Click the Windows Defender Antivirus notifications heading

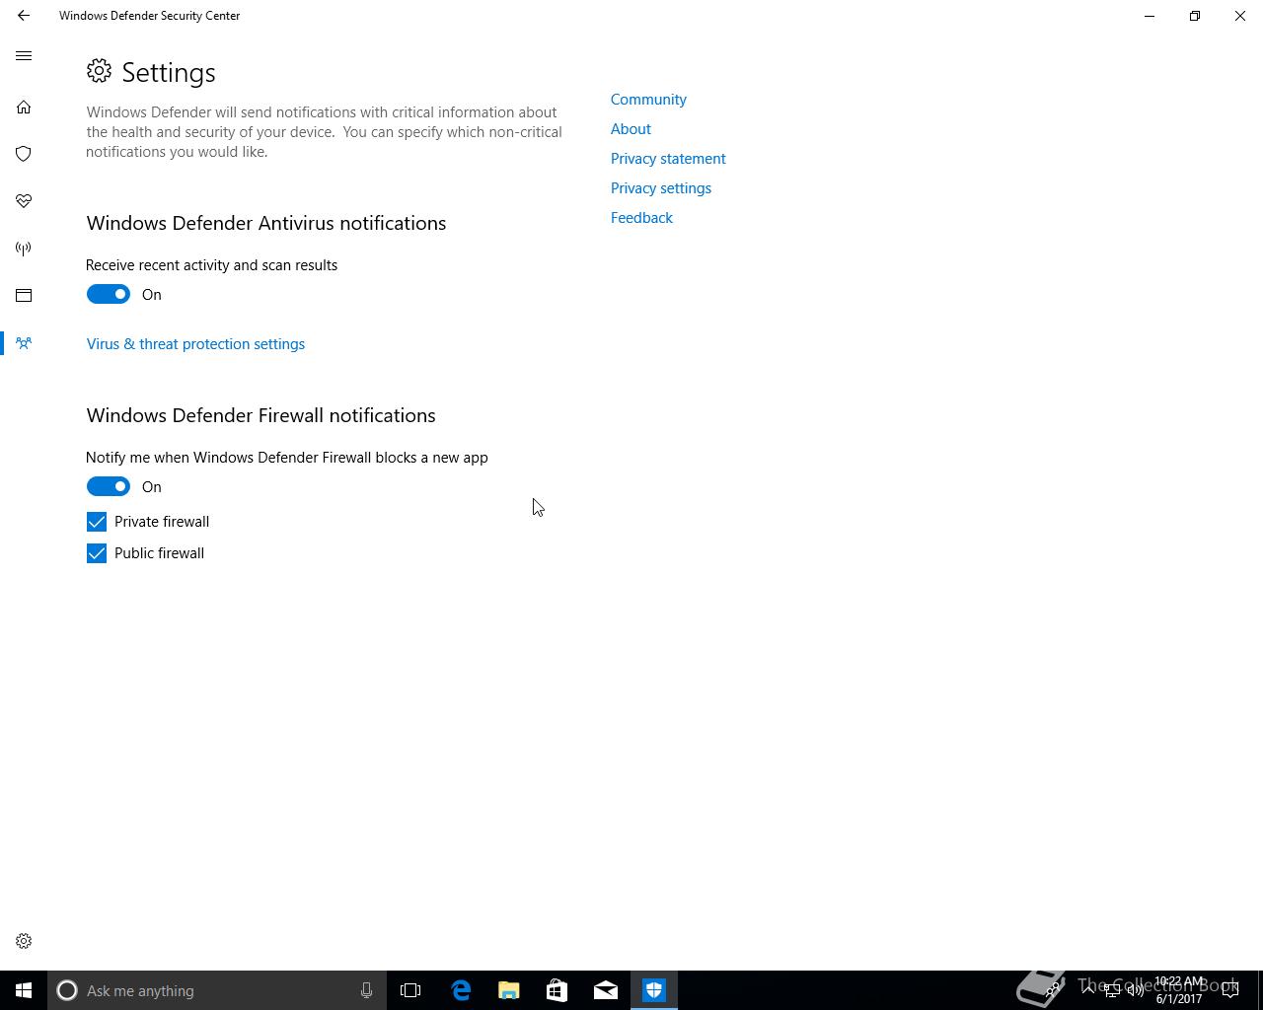[x=266, y=223]
